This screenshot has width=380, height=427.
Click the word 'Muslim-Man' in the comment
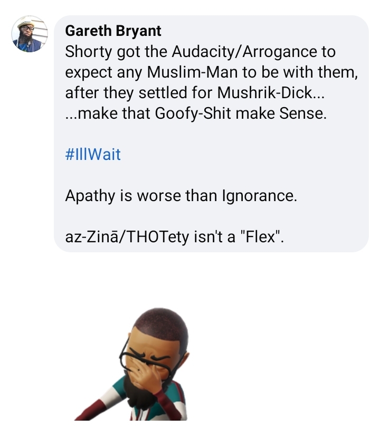coord(193,72)
